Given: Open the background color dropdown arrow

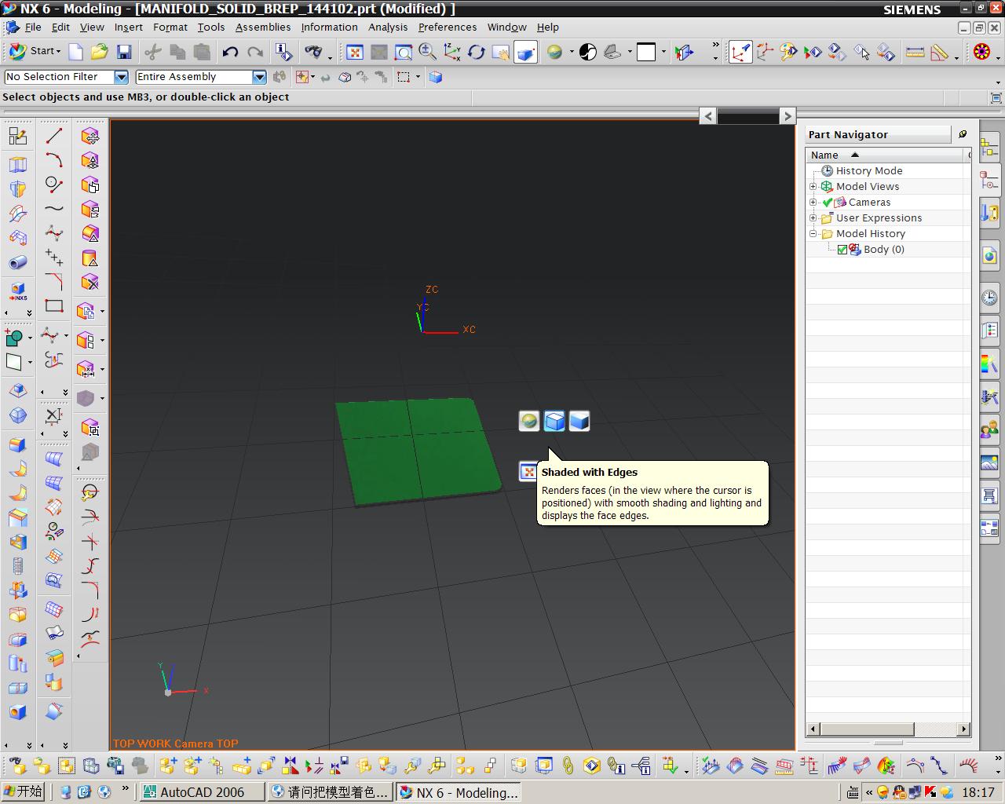Looking at the screenshot, I should [663, 53].
